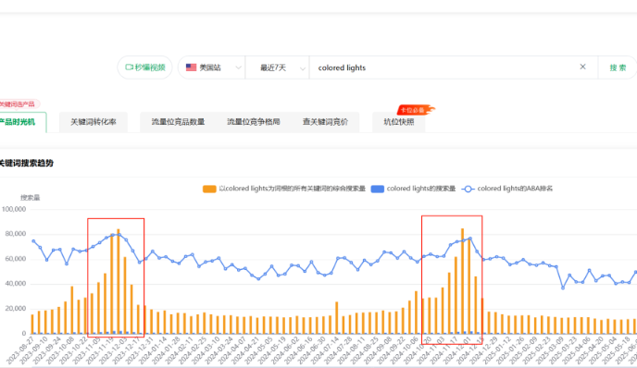This screenshot has height=368, width=637.
Task: Select the 查关键词竞价 tab
Action: point(325,122)
